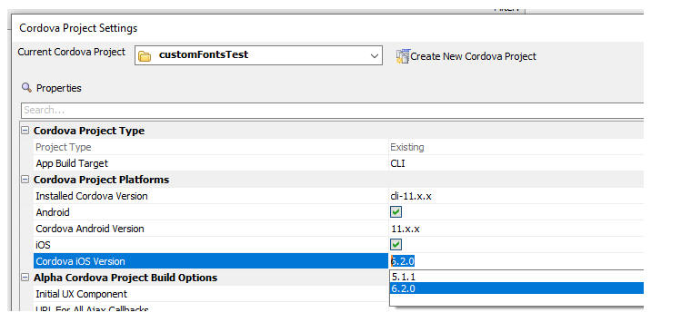Collapse the Cordova Project Type section
691x332 pixels.
25,131
